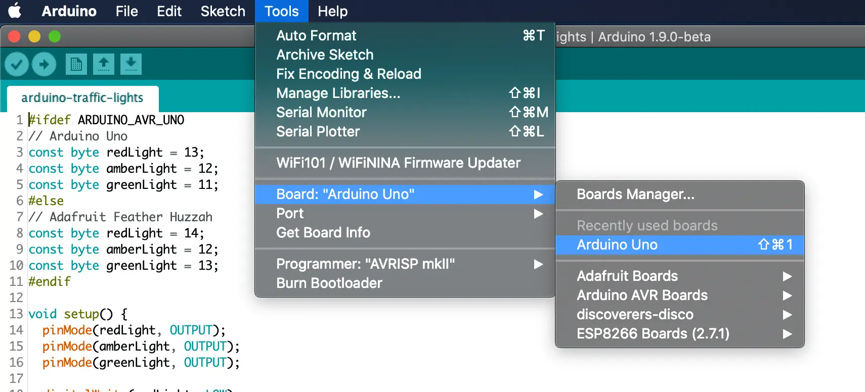The width and height of the screenshot is (865, 392).
Task: Expand the Adafruit Boards submenu
Action: pos(627,276)
